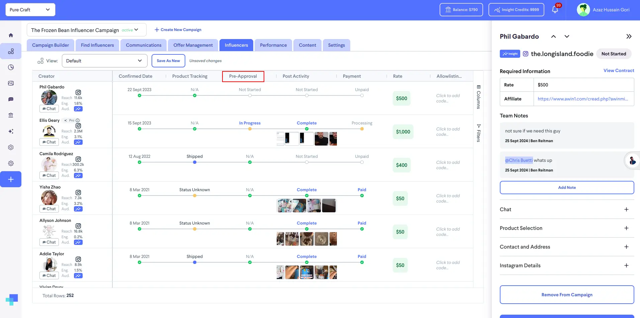Switch to the Offer Management tab
640x318 pixels.
193,45
